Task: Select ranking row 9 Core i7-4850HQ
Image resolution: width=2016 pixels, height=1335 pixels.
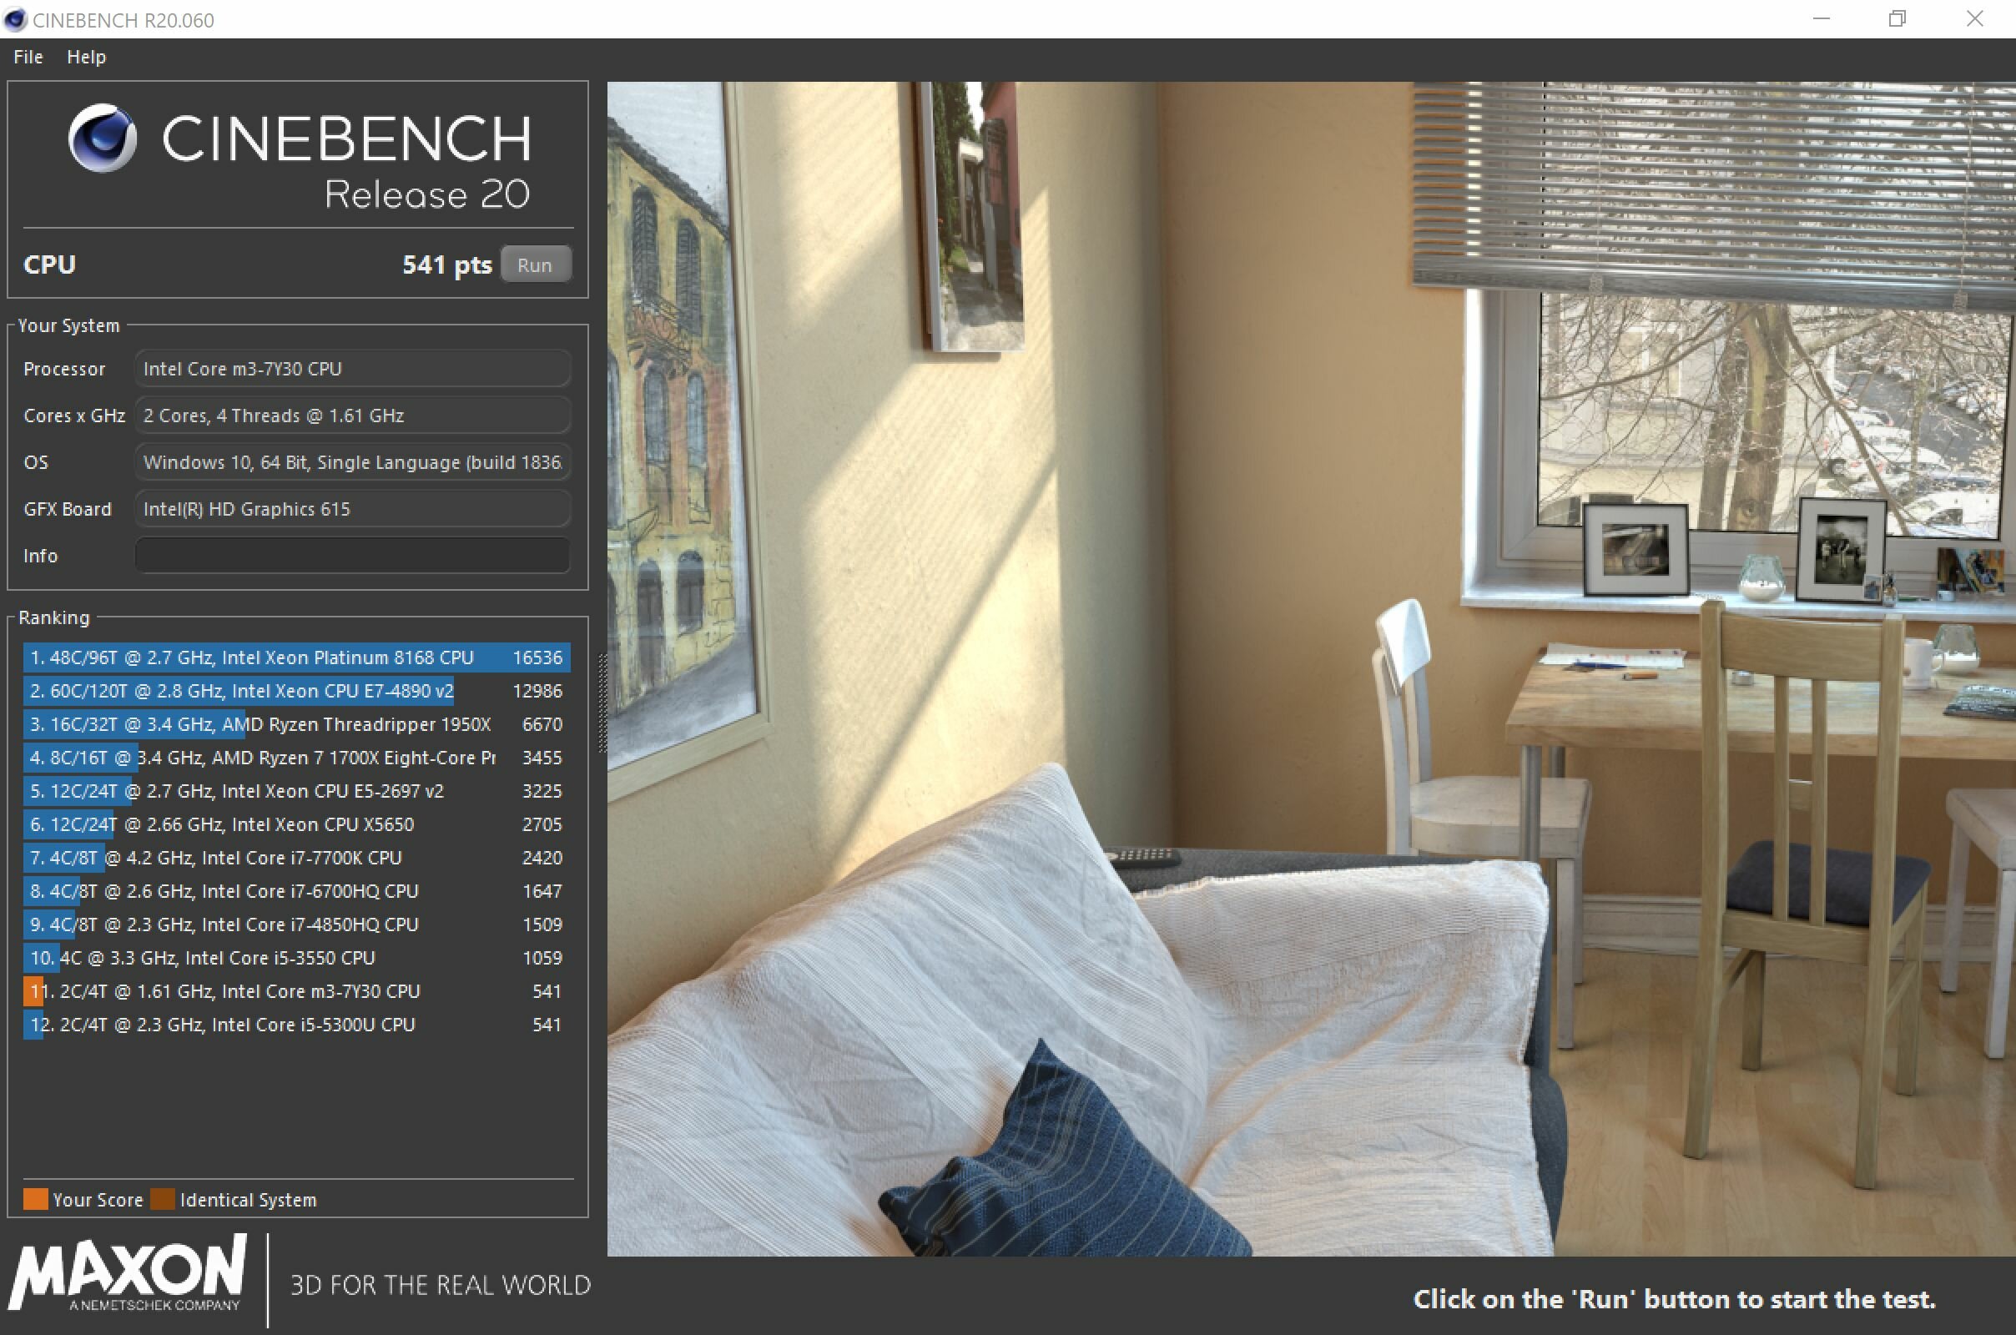Action: (296, 924)
